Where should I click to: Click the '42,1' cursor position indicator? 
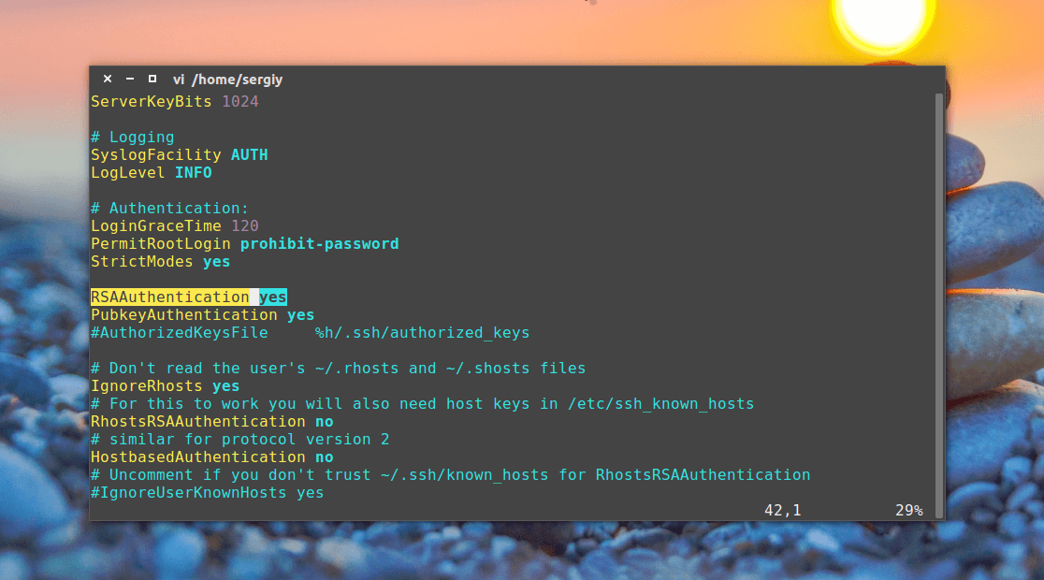[782, 510]
